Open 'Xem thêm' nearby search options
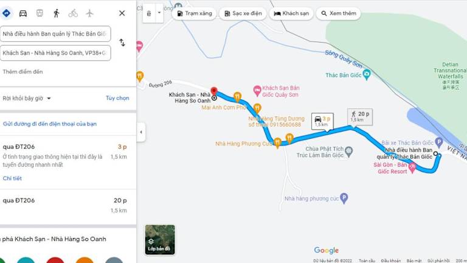 [x=338, y=13]
